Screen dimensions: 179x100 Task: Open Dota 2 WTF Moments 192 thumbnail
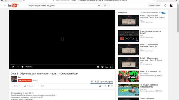[129, 76]
